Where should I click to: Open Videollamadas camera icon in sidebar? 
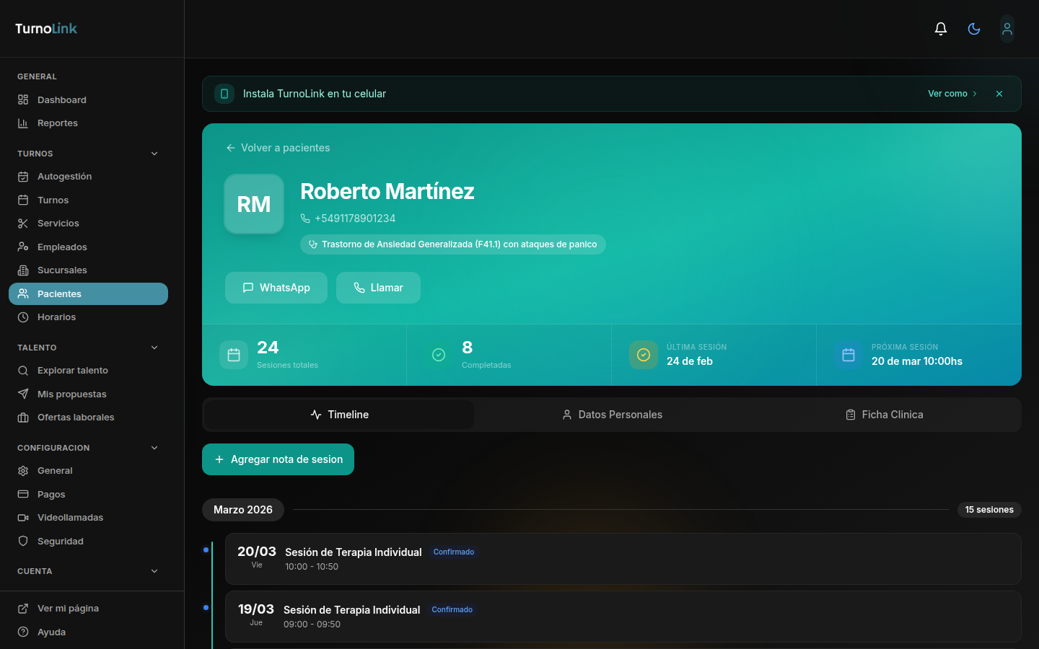click(23, 518)
